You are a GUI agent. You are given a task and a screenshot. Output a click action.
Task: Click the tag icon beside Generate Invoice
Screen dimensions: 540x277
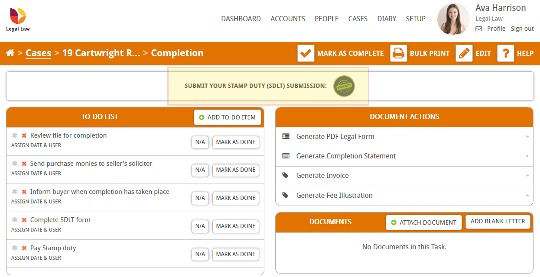(285, 175)
